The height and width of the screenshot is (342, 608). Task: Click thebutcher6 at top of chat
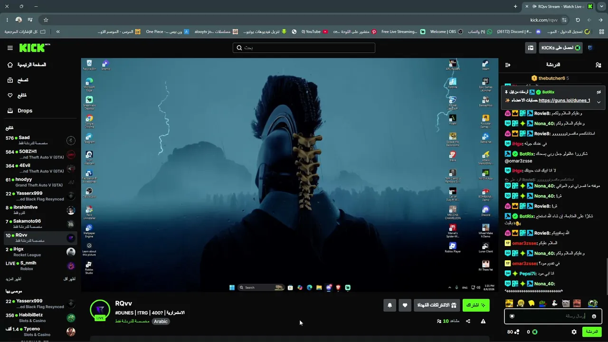[x=551, y=78]
